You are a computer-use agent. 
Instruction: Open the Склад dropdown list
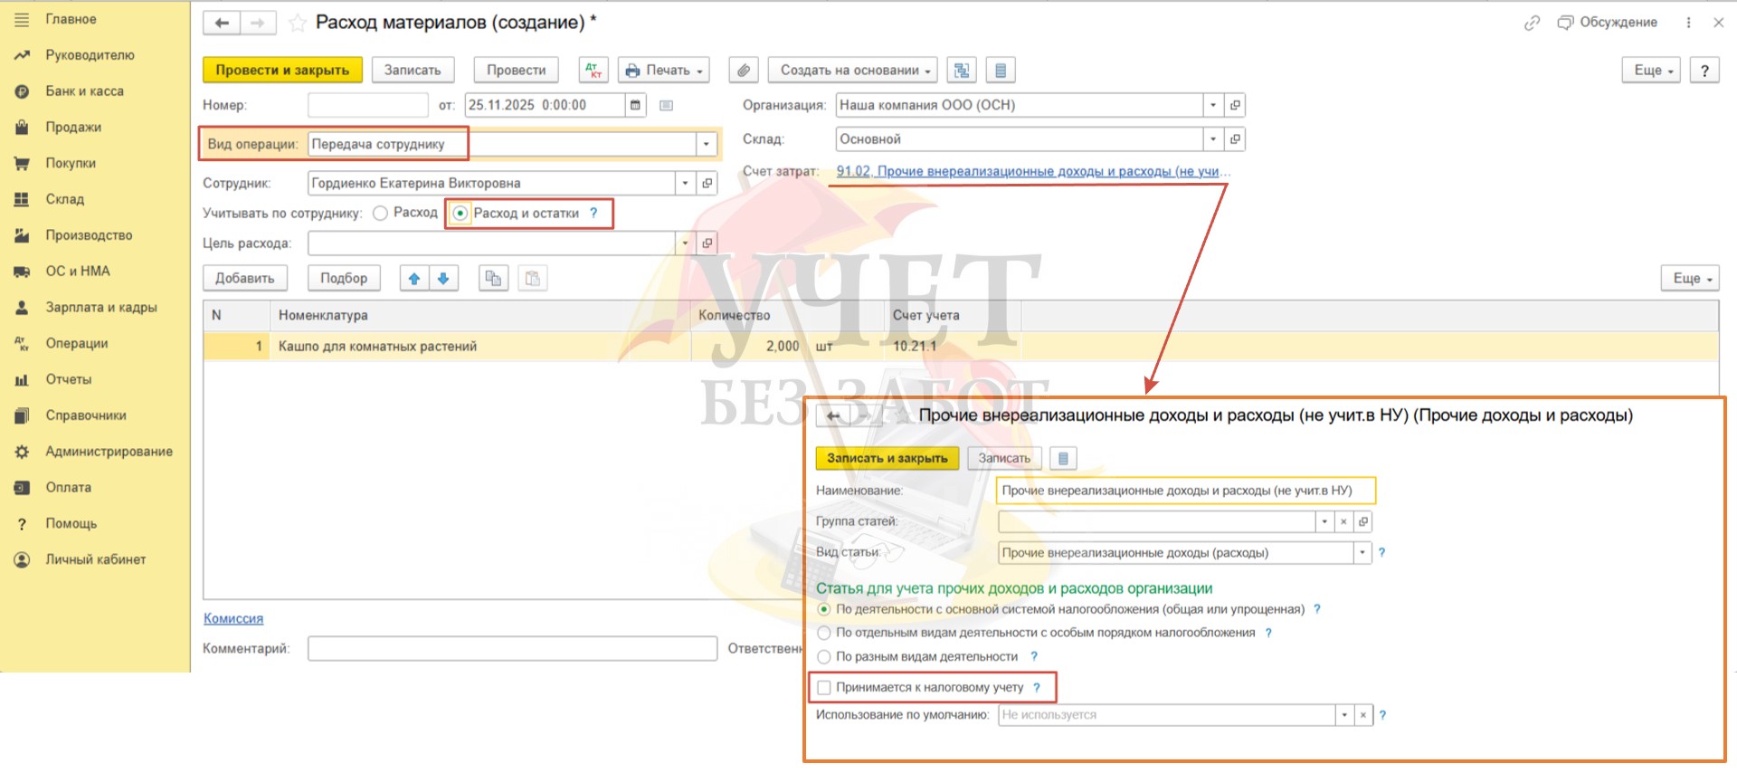[x=1213, y=139]
